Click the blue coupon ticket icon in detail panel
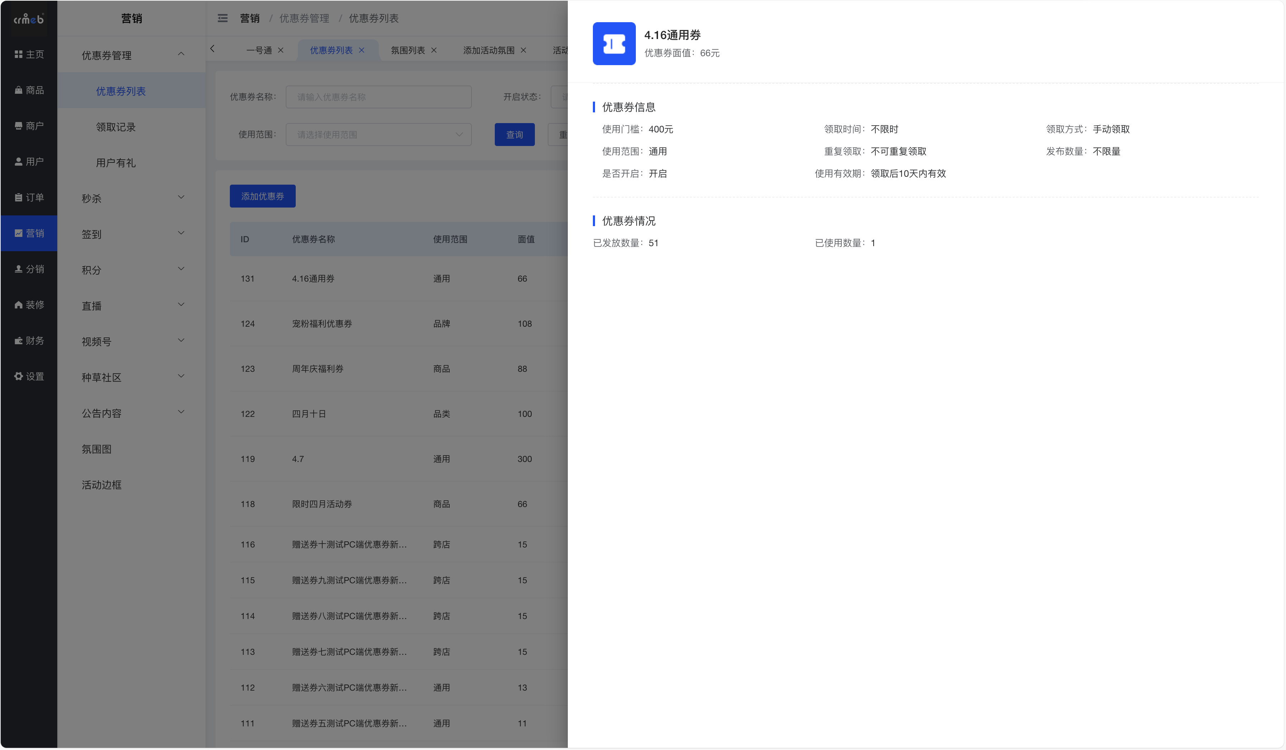 pyautogui.click(x=614, y=44)
